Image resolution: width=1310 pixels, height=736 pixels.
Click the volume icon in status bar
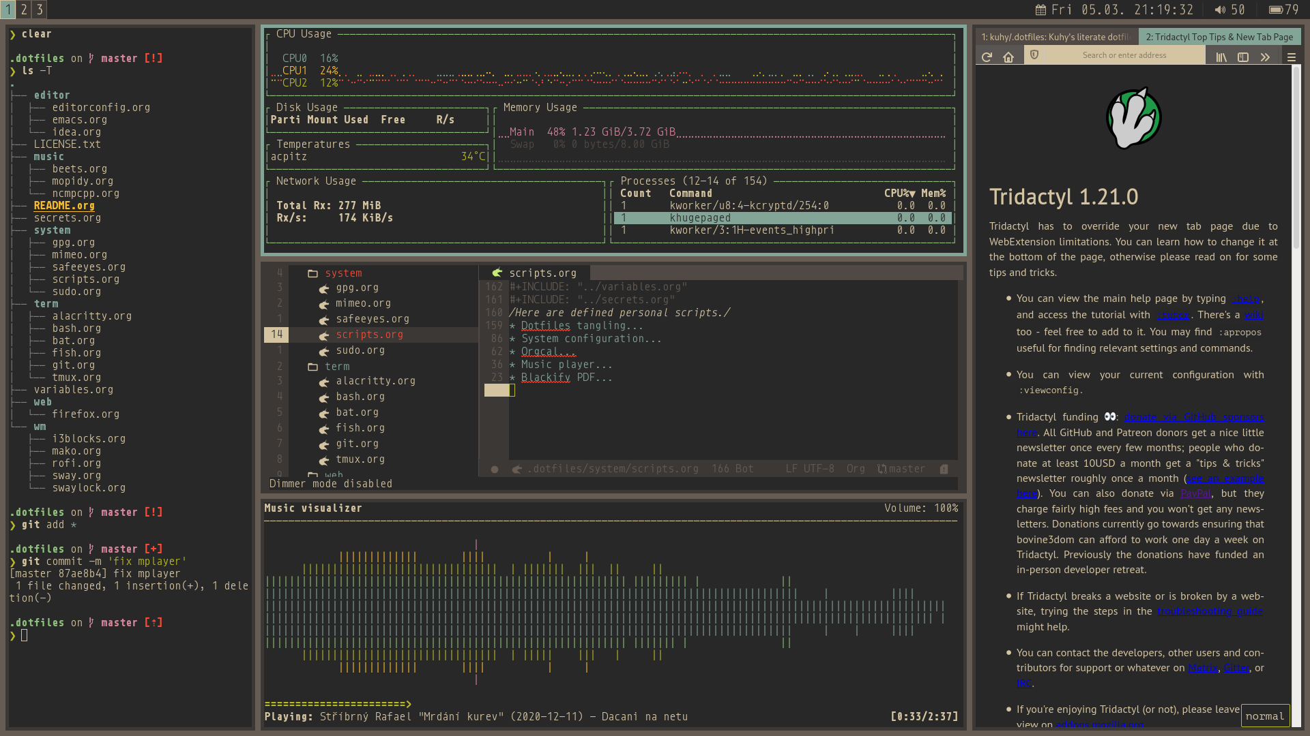point(1220,10)
